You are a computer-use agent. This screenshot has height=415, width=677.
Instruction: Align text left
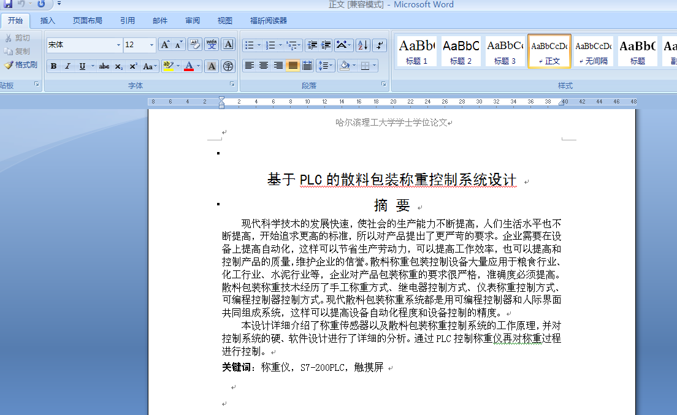(249, 66)
